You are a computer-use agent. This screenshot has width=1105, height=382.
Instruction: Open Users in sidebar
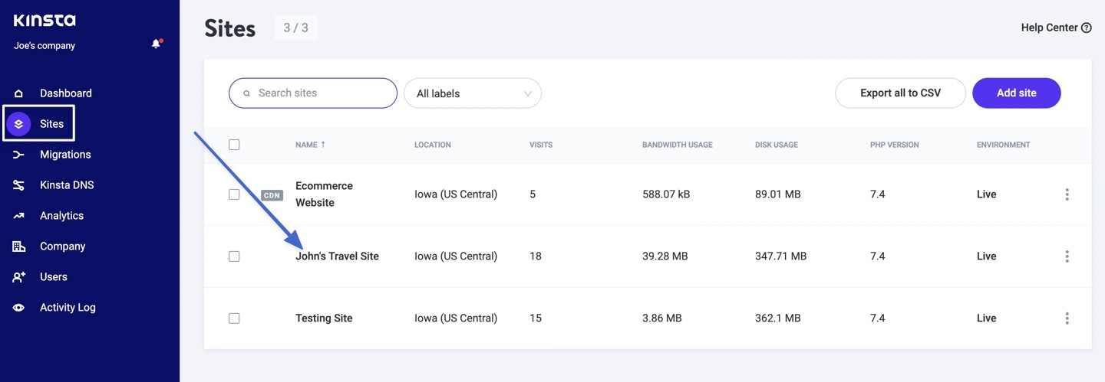[x=54, y=277]
